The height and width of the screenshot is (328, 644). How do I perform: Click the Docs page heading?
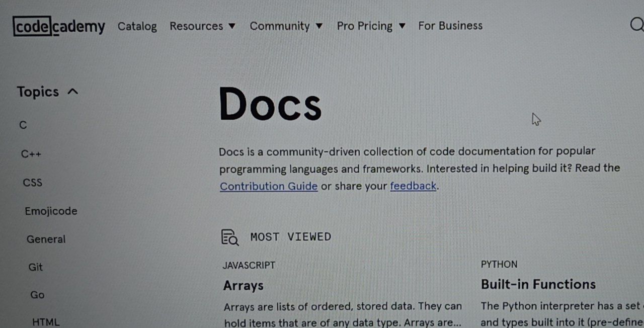tap(270, 105)
